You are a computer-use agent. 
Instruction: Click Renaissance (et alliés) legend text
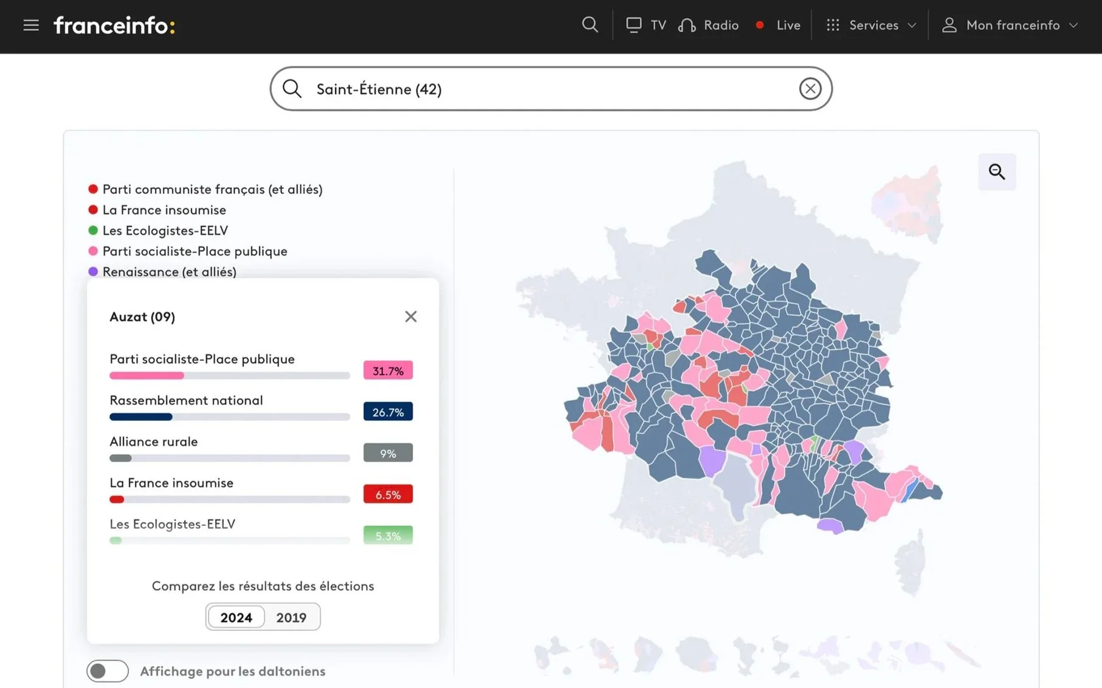(170, 272)
